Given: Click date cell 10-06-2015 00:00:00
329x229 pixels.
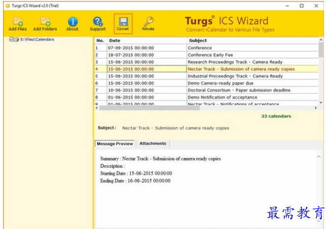Looking at the screenshot, I should (147, 90).
